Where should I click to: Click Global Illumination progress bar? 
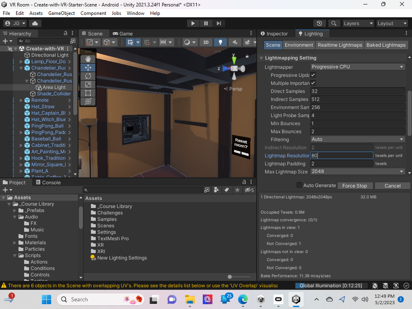[x=331, y=286]
